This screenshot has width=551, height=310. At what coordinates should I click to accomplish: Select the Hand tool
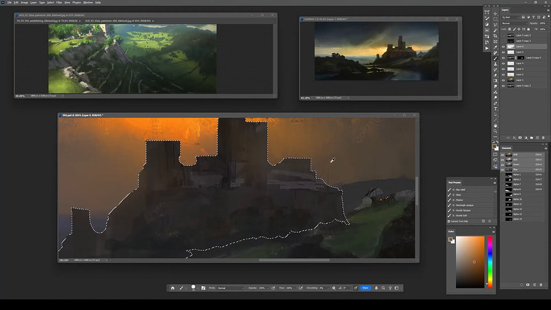pyautogui.click(x=495, y=126)
